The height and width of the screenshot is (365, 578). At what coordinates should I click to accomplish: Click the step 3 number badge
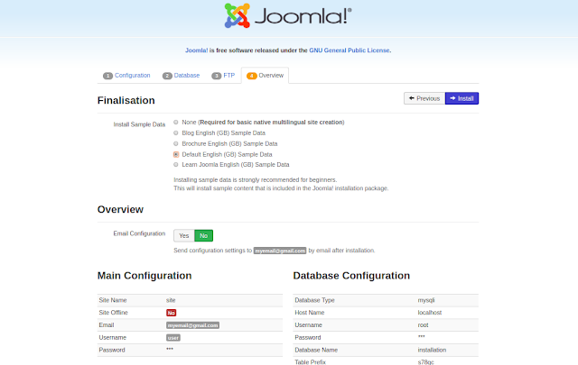(x=217, y=76)
